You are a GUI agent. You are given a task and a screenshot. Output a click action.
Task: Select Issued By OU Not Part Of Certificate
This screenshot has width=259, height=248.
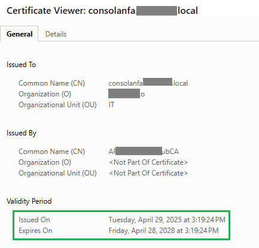pos(148,173)
